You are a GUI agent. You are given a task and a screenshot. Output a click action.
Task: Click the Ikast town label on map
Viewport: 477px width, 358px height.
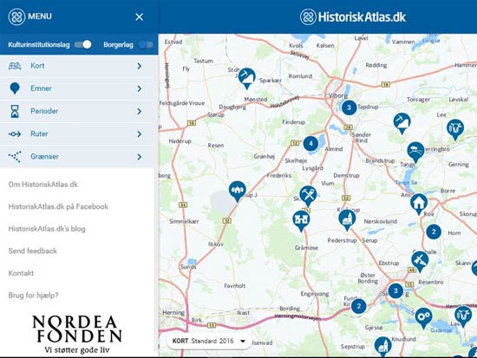pyautogui.click(x=243, y=312)
